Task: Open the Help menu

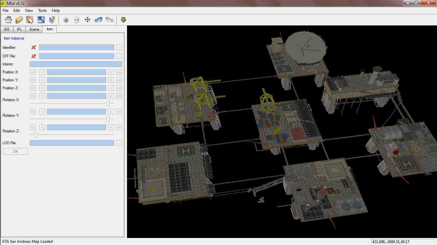Action: pyautogui.click(x=56, y=11)
